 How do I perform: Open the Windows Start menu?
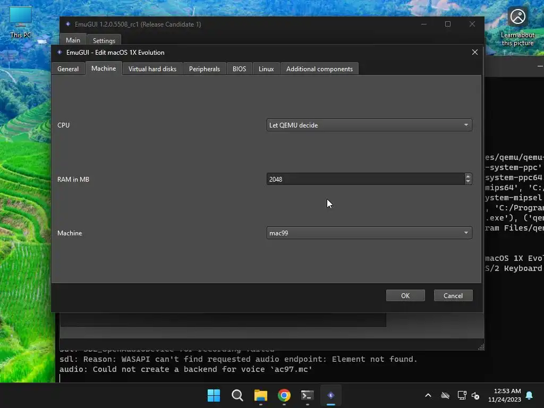[214, 395]
